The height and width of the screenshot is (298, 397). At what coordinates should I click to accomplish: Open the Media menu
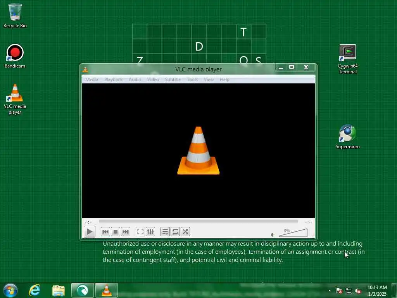(91, 79)
